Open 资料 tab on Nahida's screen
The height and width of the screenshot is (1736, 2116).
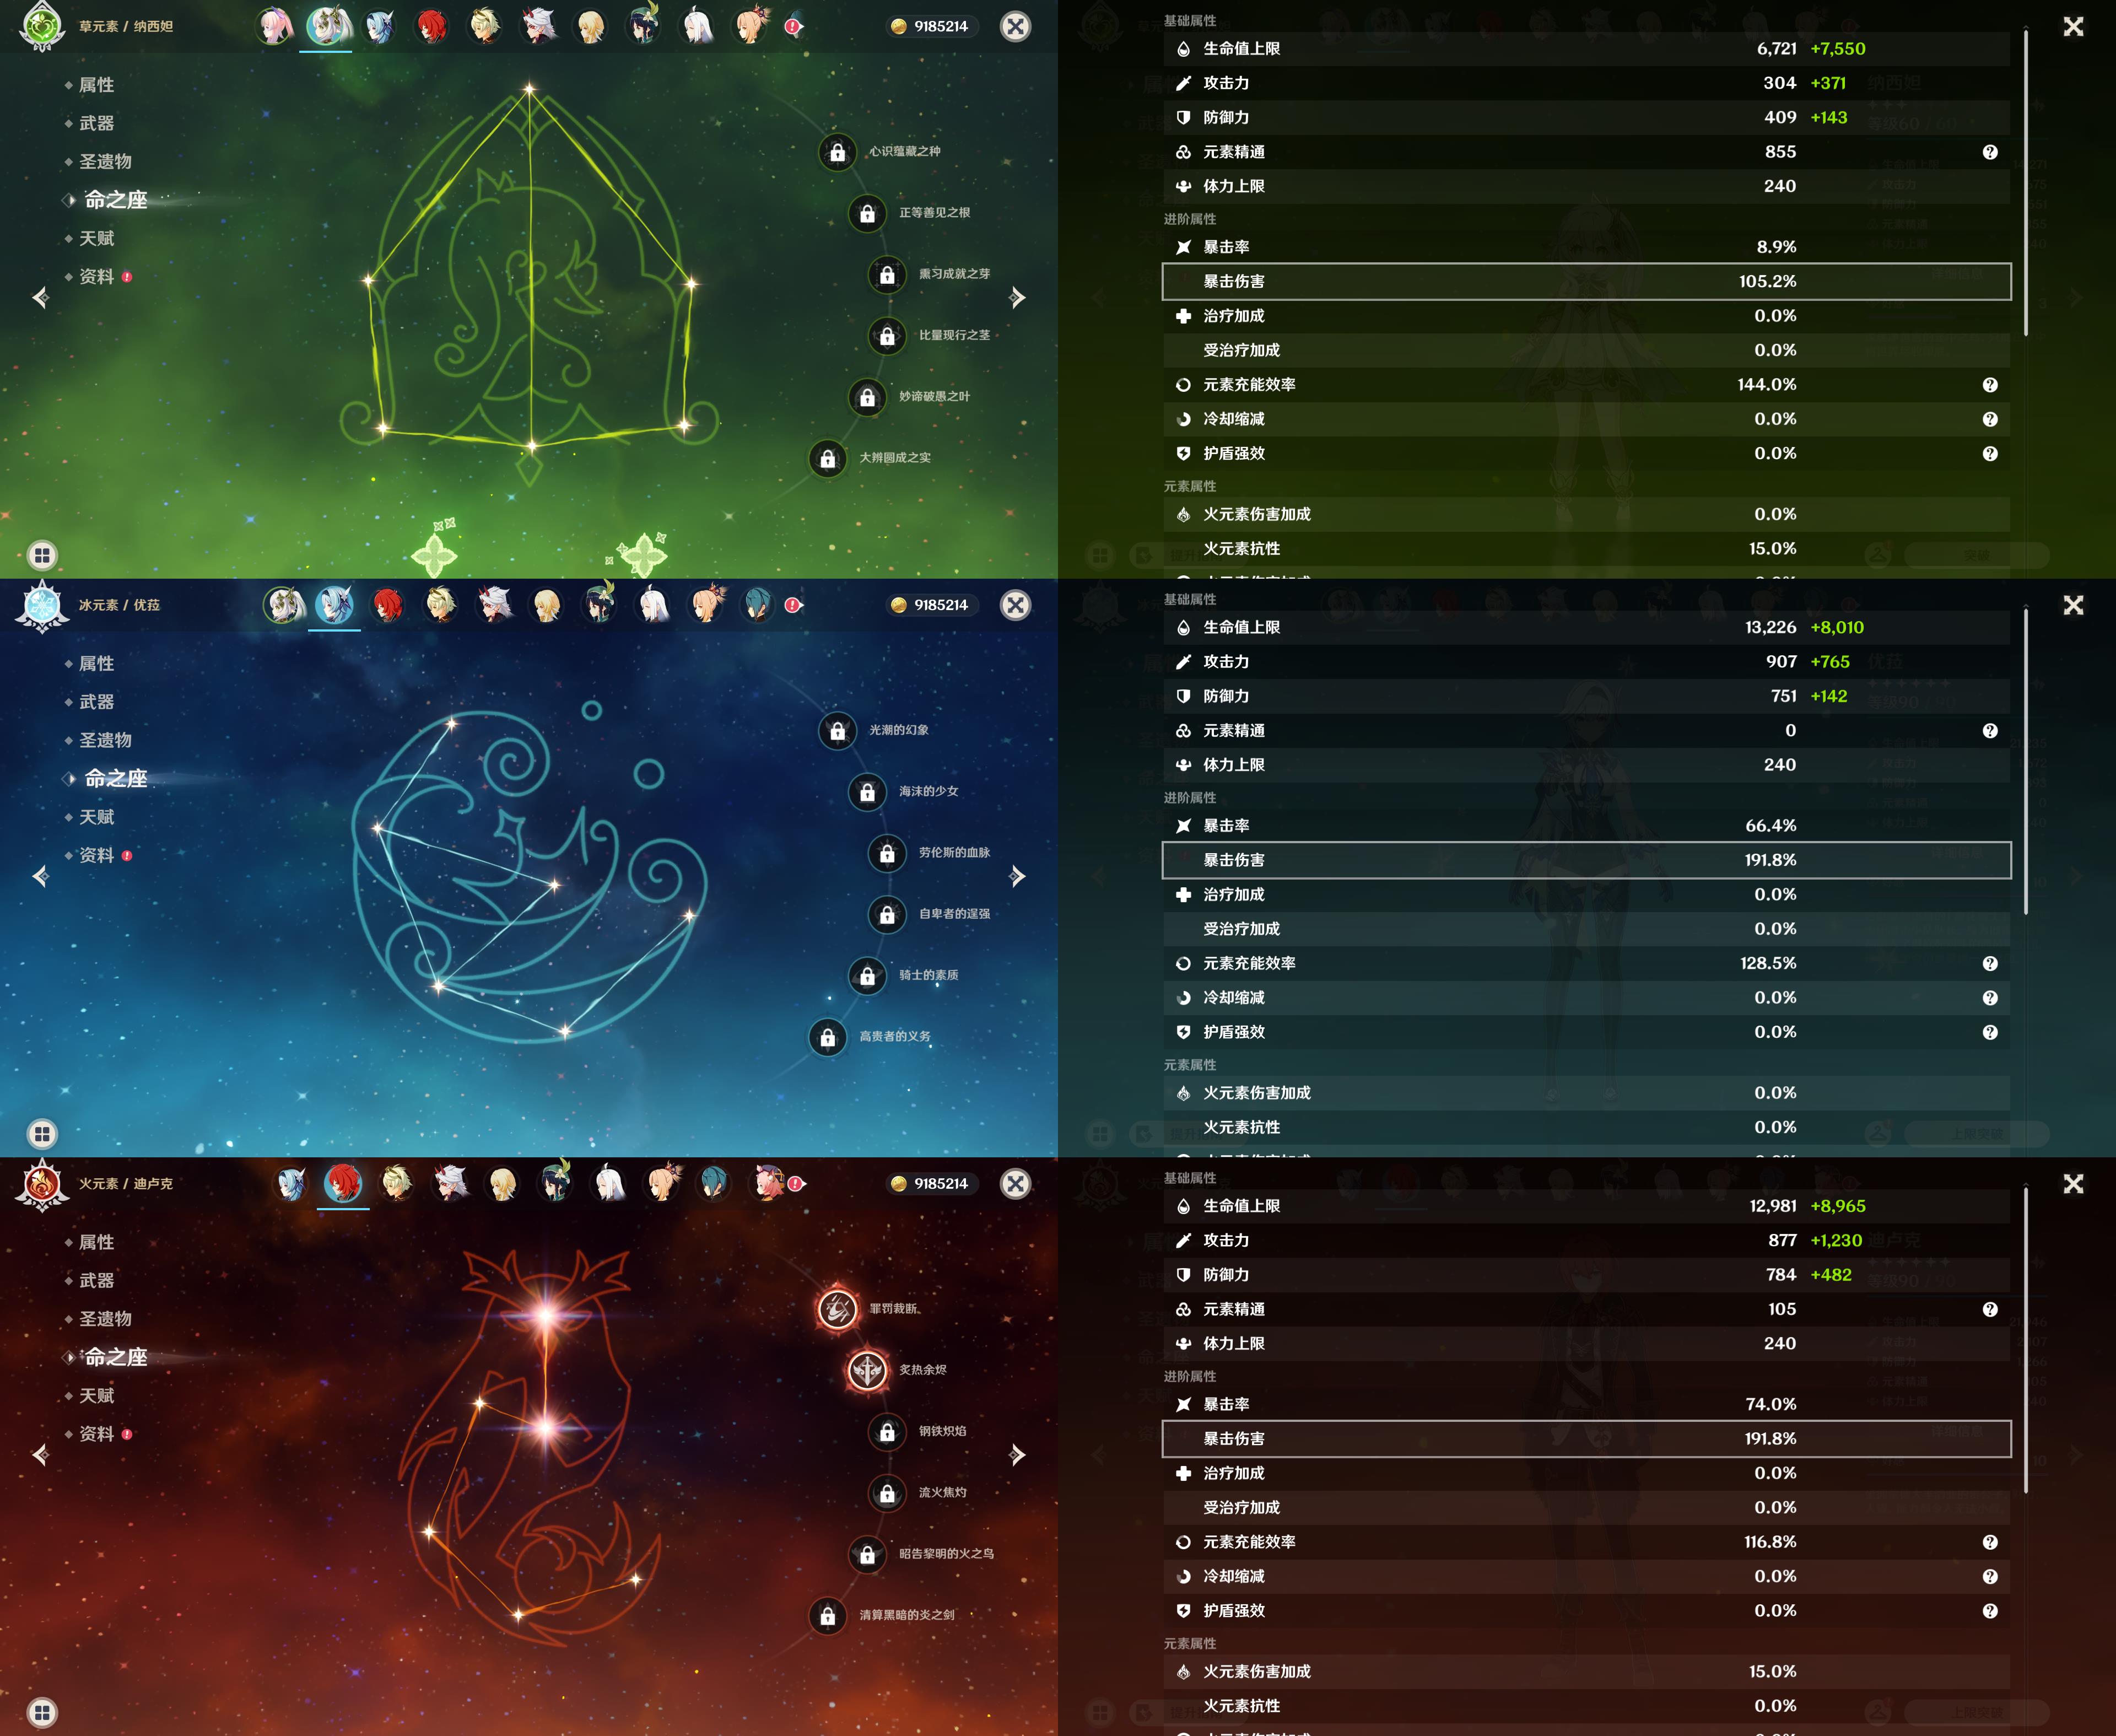point(96,277)
